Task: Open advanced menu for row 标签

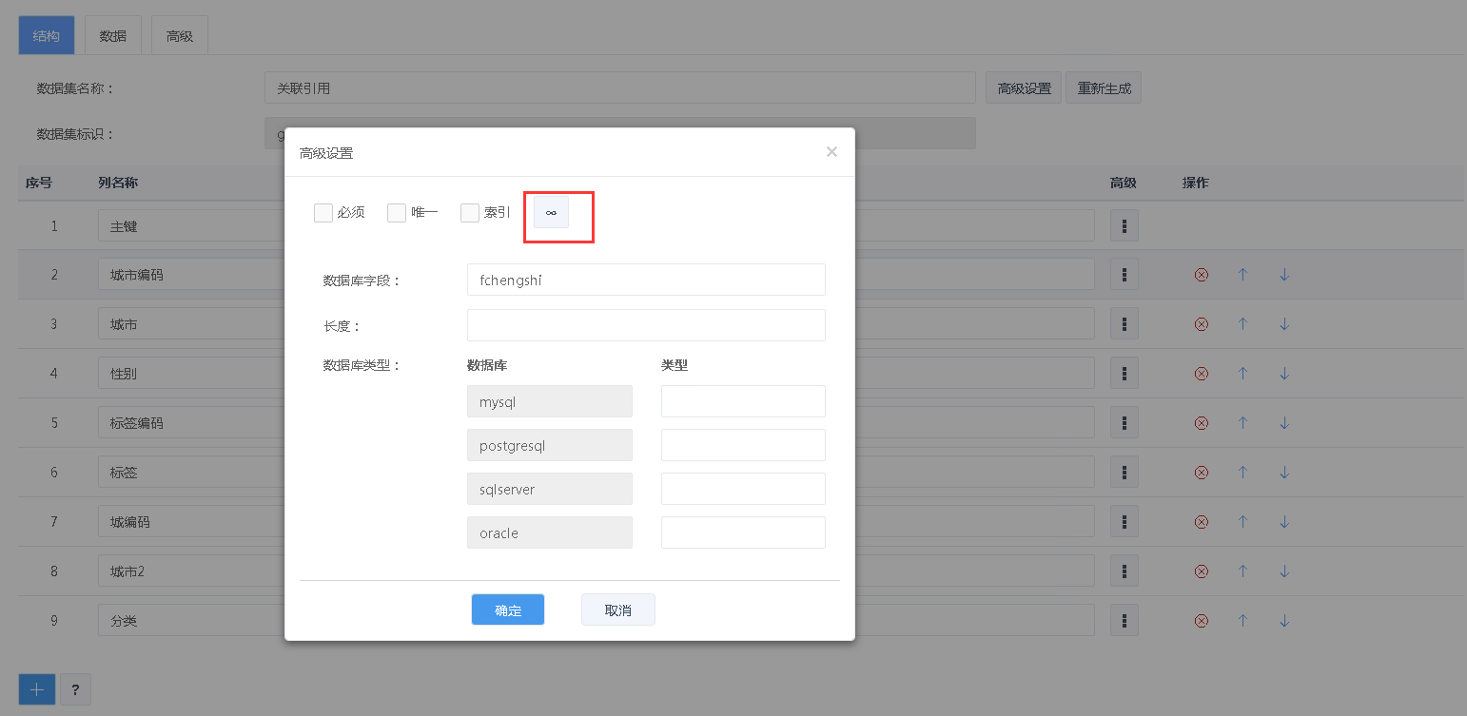Action: click(x=1124, y=473)
